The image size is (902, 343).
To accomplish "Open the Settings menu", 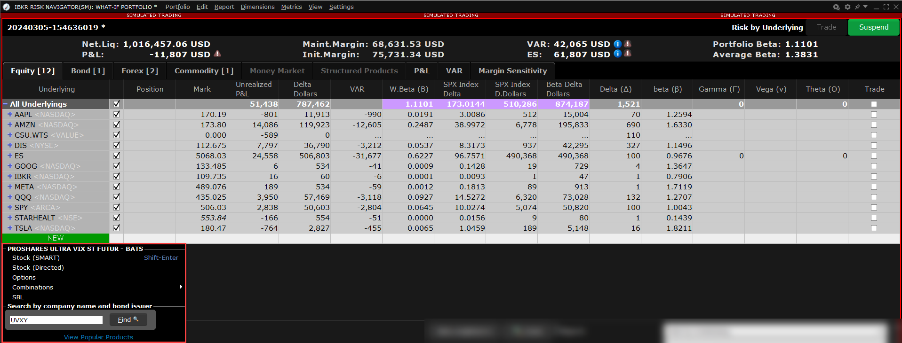I will [341, 7].
